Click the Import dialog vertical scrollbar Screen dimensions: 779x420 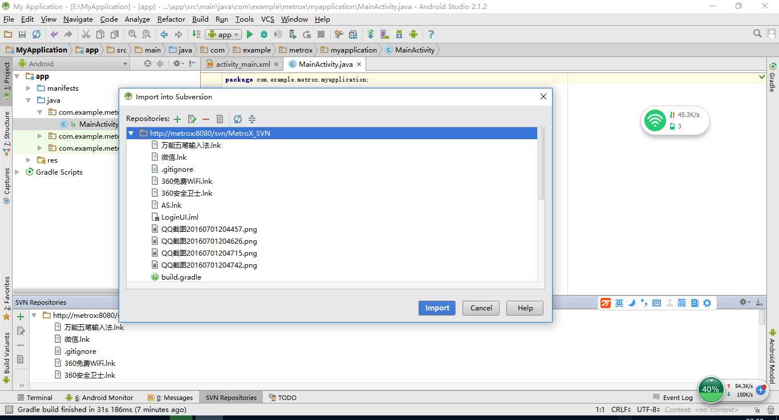pyautogui.click(x=541, y=164)
